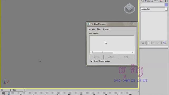Image resolution: width=169 pixels, height=95 pixels.
Task: Pin the modifier stack
Action: [x=143, y=43]
